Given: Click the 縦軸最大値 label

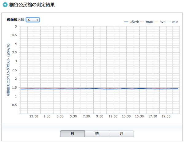Looking at the screenshot, I should click(15, 19).
